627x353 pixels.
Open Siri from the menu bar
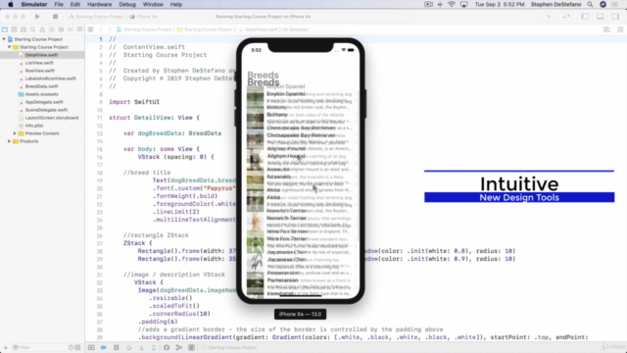pos(603,4)
